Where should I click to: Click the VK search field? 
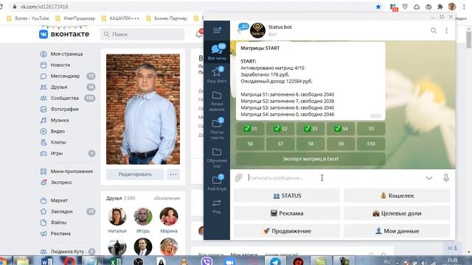tap(142, 35)
